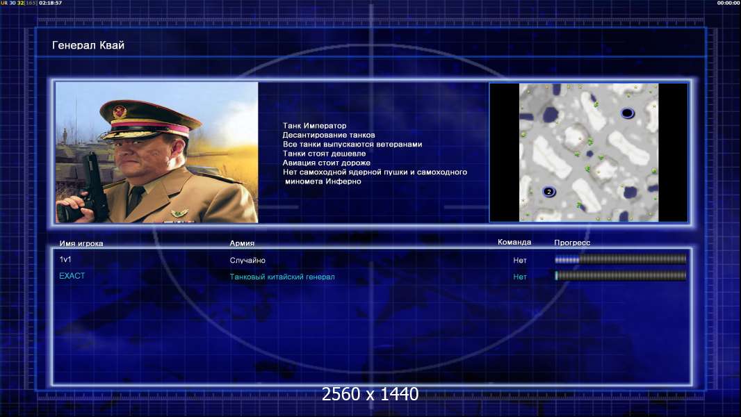This screenshot has height=417, width=741.
Task: Click the 00:00:00 timer at top right
Action: point(728,3)
